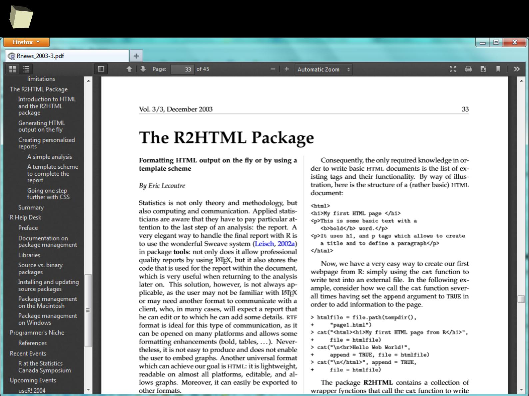529x396 pixels.
Task: Click the By Eric Lecoutre byline
Action: tap(162, 186)
